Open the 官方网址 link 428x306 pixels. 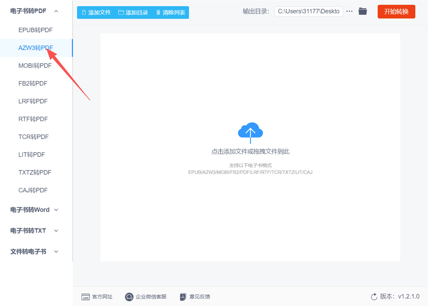pos(102,297)
